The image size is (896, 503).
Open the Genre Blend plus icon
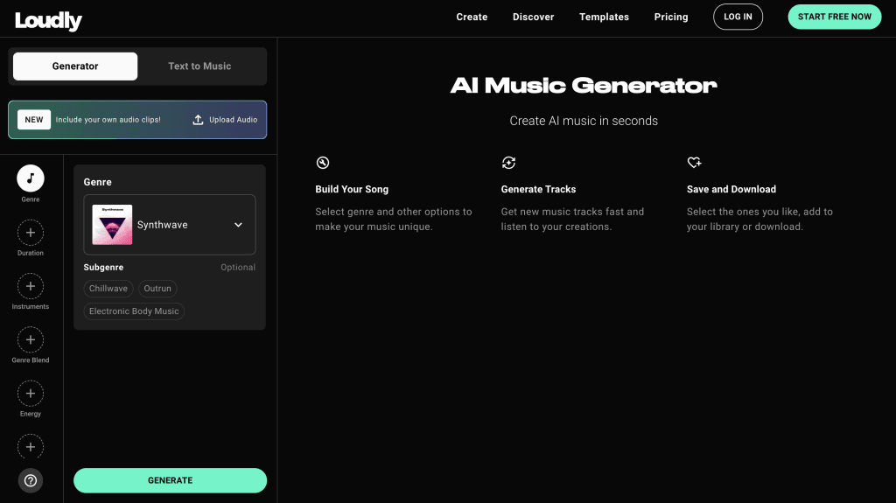tap(31, 339)
